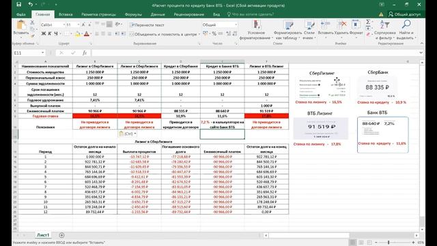437x246 pixels.
Task: Toggle Italic (К) formatting
Action: pos(50,33)
